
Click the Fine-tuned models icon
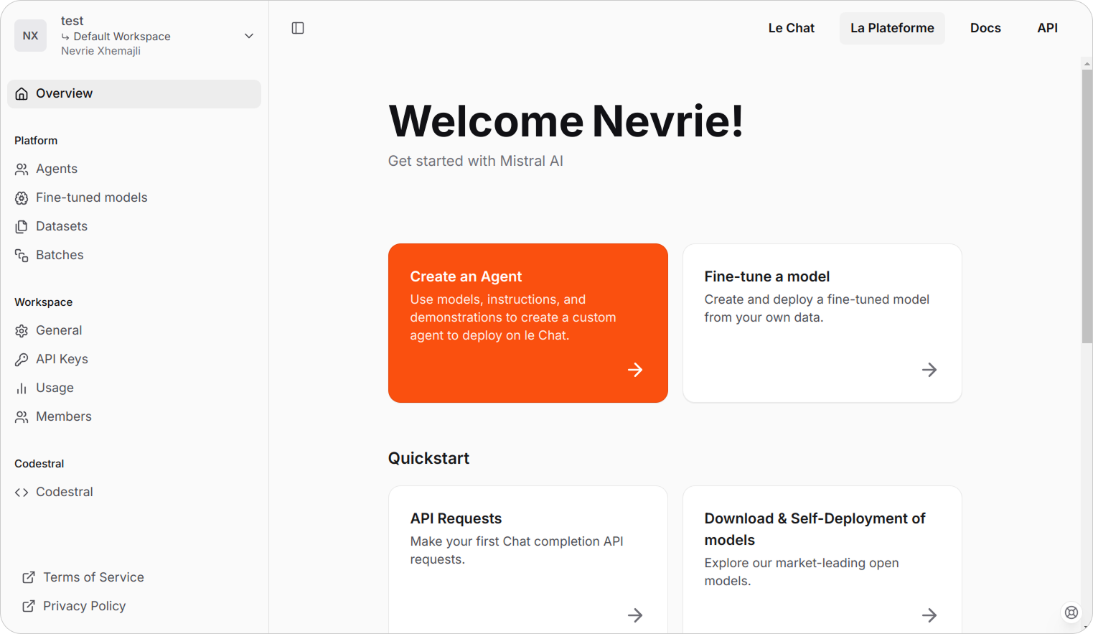pos(22,198)
